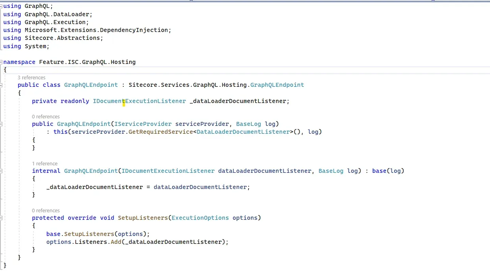Click the 'base.SetupListeners(options);' line
The width and height of the screenshot is (490, 275).
pos(98,234)
